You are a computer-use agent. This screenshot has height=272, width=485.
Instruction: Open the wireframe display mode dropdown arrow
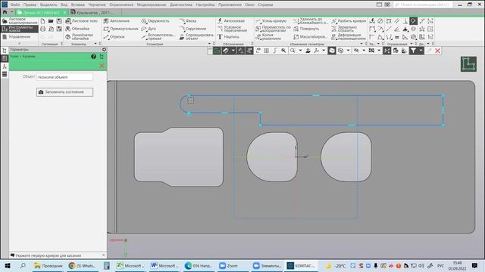[348, 51]
